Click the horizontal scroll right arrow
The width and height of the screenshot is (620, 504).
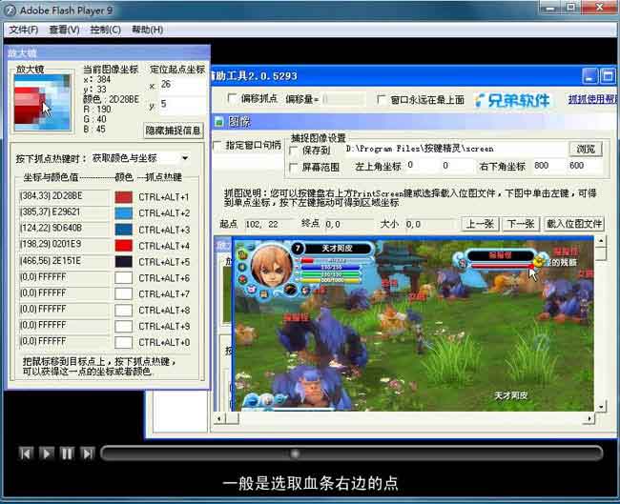[x=589, y=418]
